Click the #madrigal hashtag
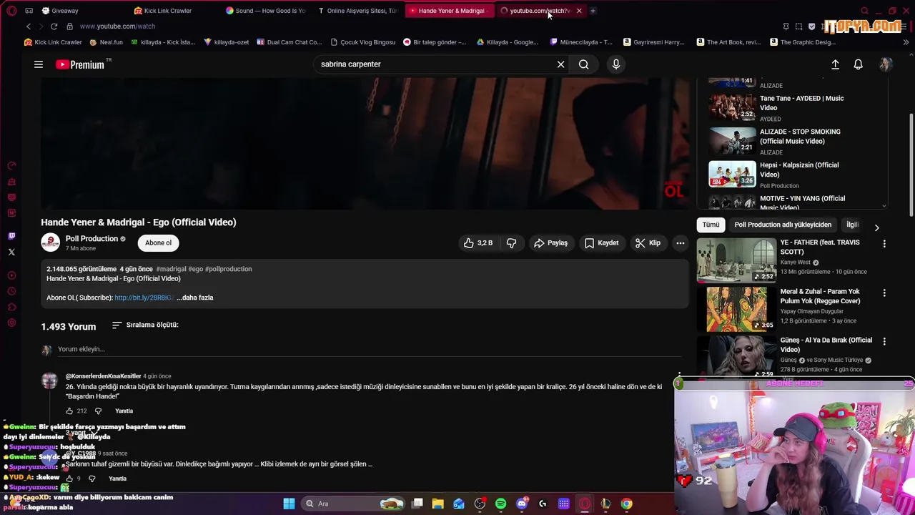Screen dimensions: 915x515 (x=171, y=269)
